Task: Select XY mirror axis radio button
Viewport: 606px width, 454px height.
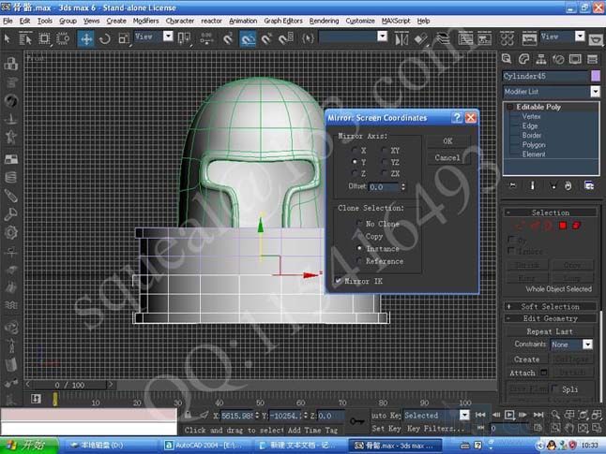Action: (x=385, y=150)
